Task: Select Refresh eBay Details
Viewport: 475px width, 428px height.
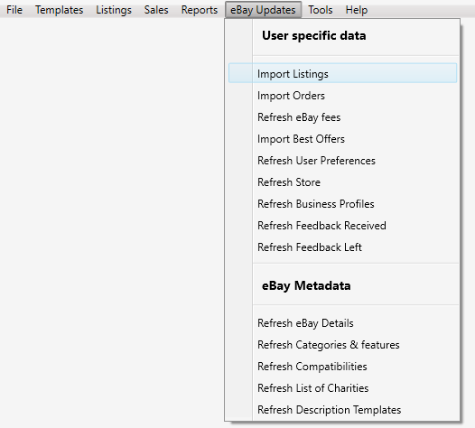Action: [342, 323]
